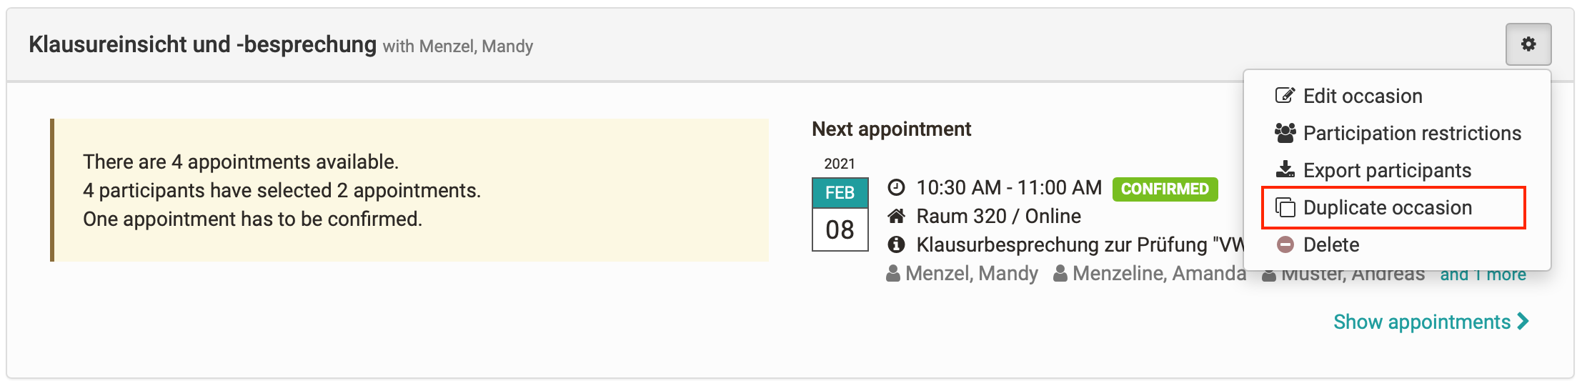The height and width of the screenshot is (386, 1582).
Task: Click the green CONFIRMED status badge
Action: click(x=1165, y=189)
